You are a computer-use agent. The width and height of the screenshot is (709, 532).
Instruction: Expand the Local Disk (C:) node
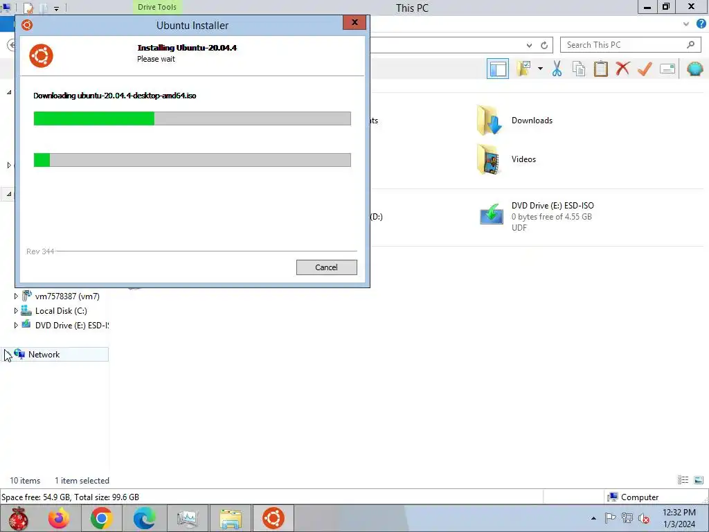coord(16,311)
